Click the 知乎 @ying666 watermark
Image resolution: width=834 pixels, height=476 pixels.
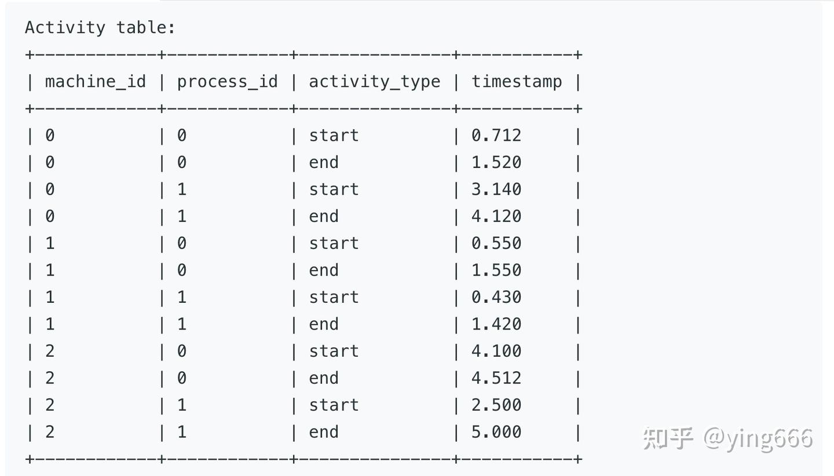(x=728, y=438)
